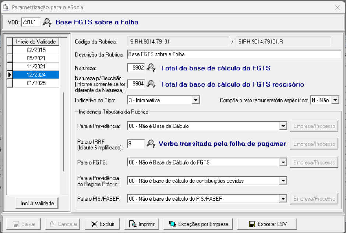This screenshot has height=233, width=346.
Task: Select the 02/2015 validity row
Action: [35, 50]
